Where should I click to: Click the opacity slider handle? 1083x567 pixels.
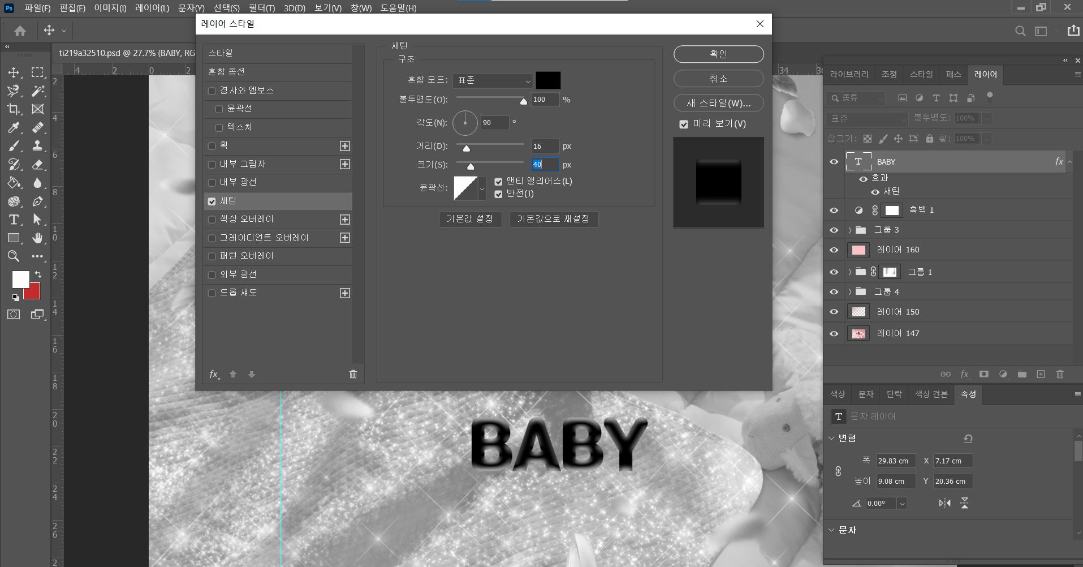524,101
